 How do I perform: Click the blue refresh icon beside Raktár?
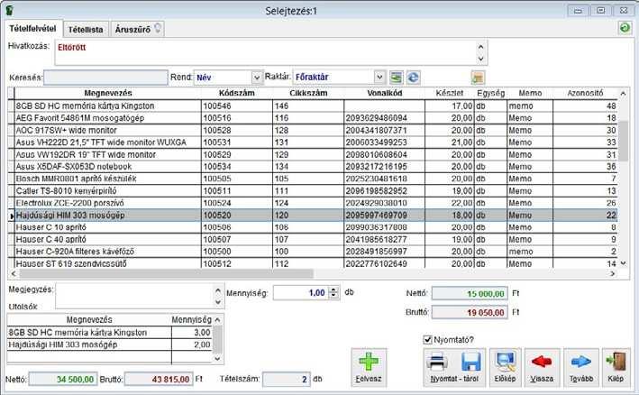[x=413, y=77]
